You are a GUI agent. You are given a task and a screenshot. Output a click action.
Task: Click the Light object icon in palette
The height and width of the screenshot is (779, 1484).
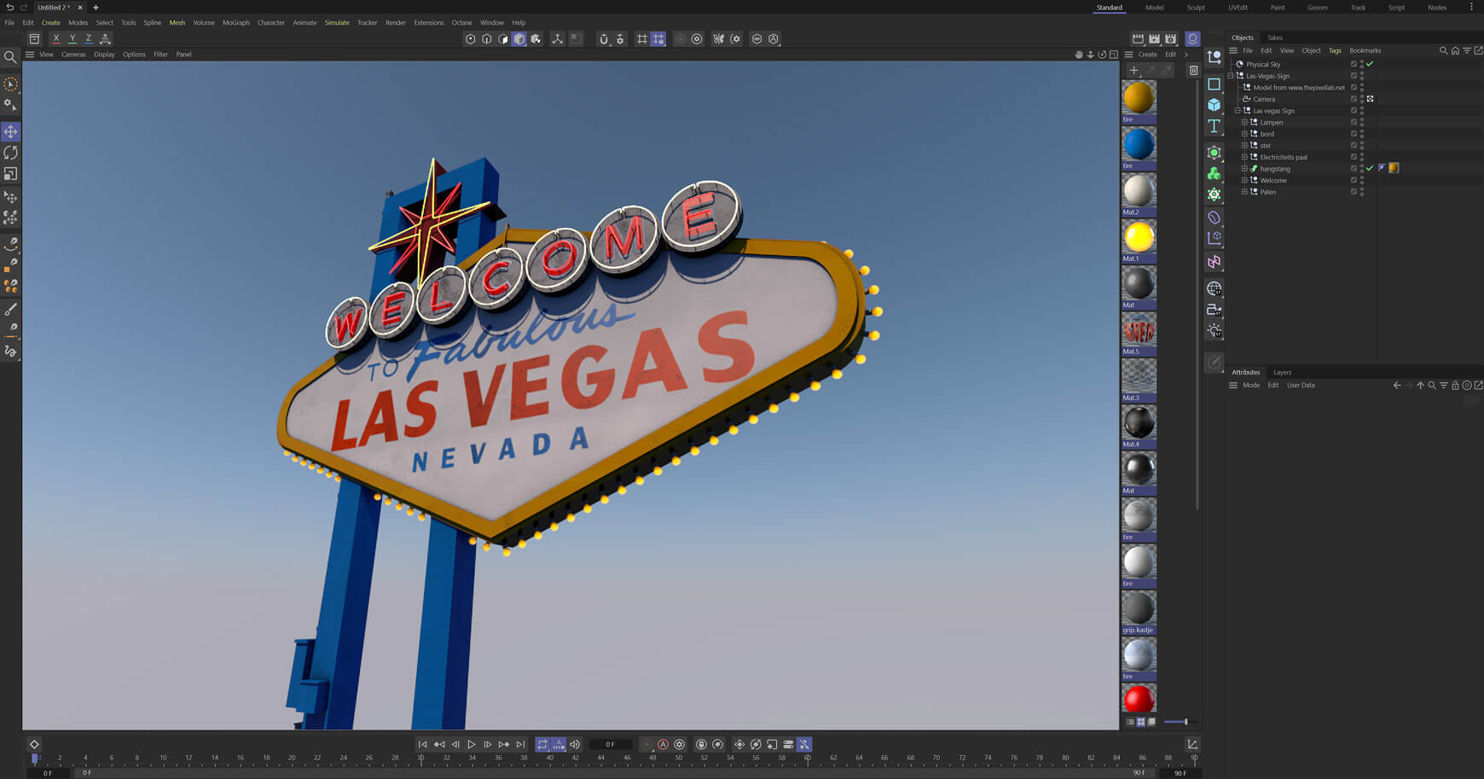click(x=1214, y=330)
